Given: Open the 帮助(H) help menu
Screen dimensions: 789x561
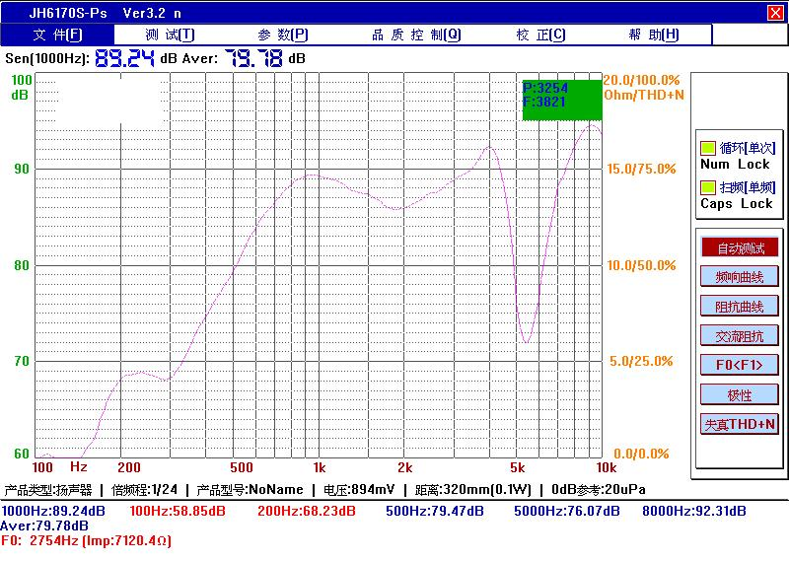Looking at the screenshot, I should 654,35.
